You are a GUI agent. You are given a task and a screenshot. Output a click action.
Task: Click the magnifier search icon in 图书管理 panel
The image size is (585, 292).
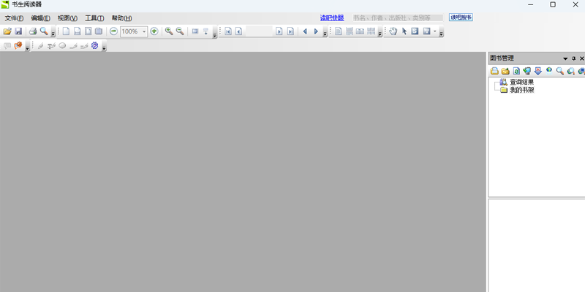point(559,71)
